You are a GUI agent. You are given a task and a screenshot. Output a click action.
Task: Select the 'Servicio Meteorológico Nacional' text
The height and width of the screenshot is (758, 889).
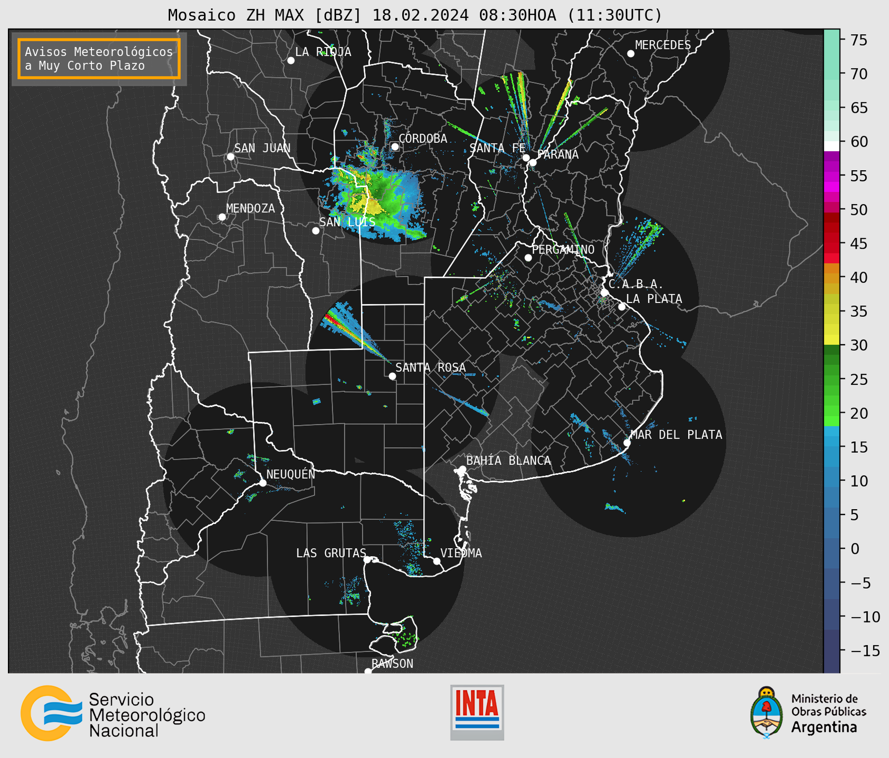point(147,715)
